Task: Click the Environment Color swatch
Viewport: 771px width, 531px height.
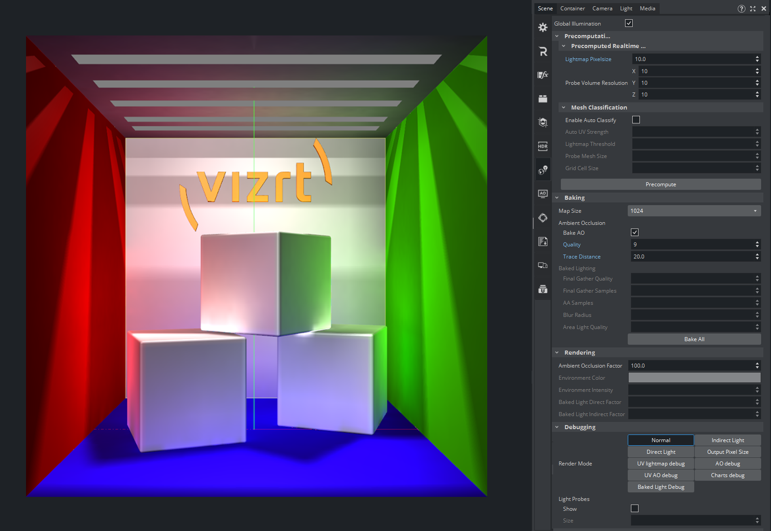Action: (694, 378)
